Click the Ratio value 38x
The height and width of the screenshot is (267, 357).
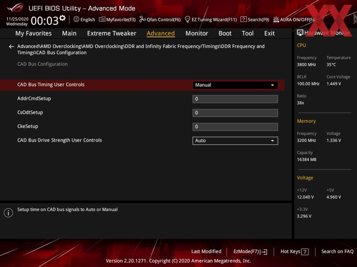[x=301, y=103]
